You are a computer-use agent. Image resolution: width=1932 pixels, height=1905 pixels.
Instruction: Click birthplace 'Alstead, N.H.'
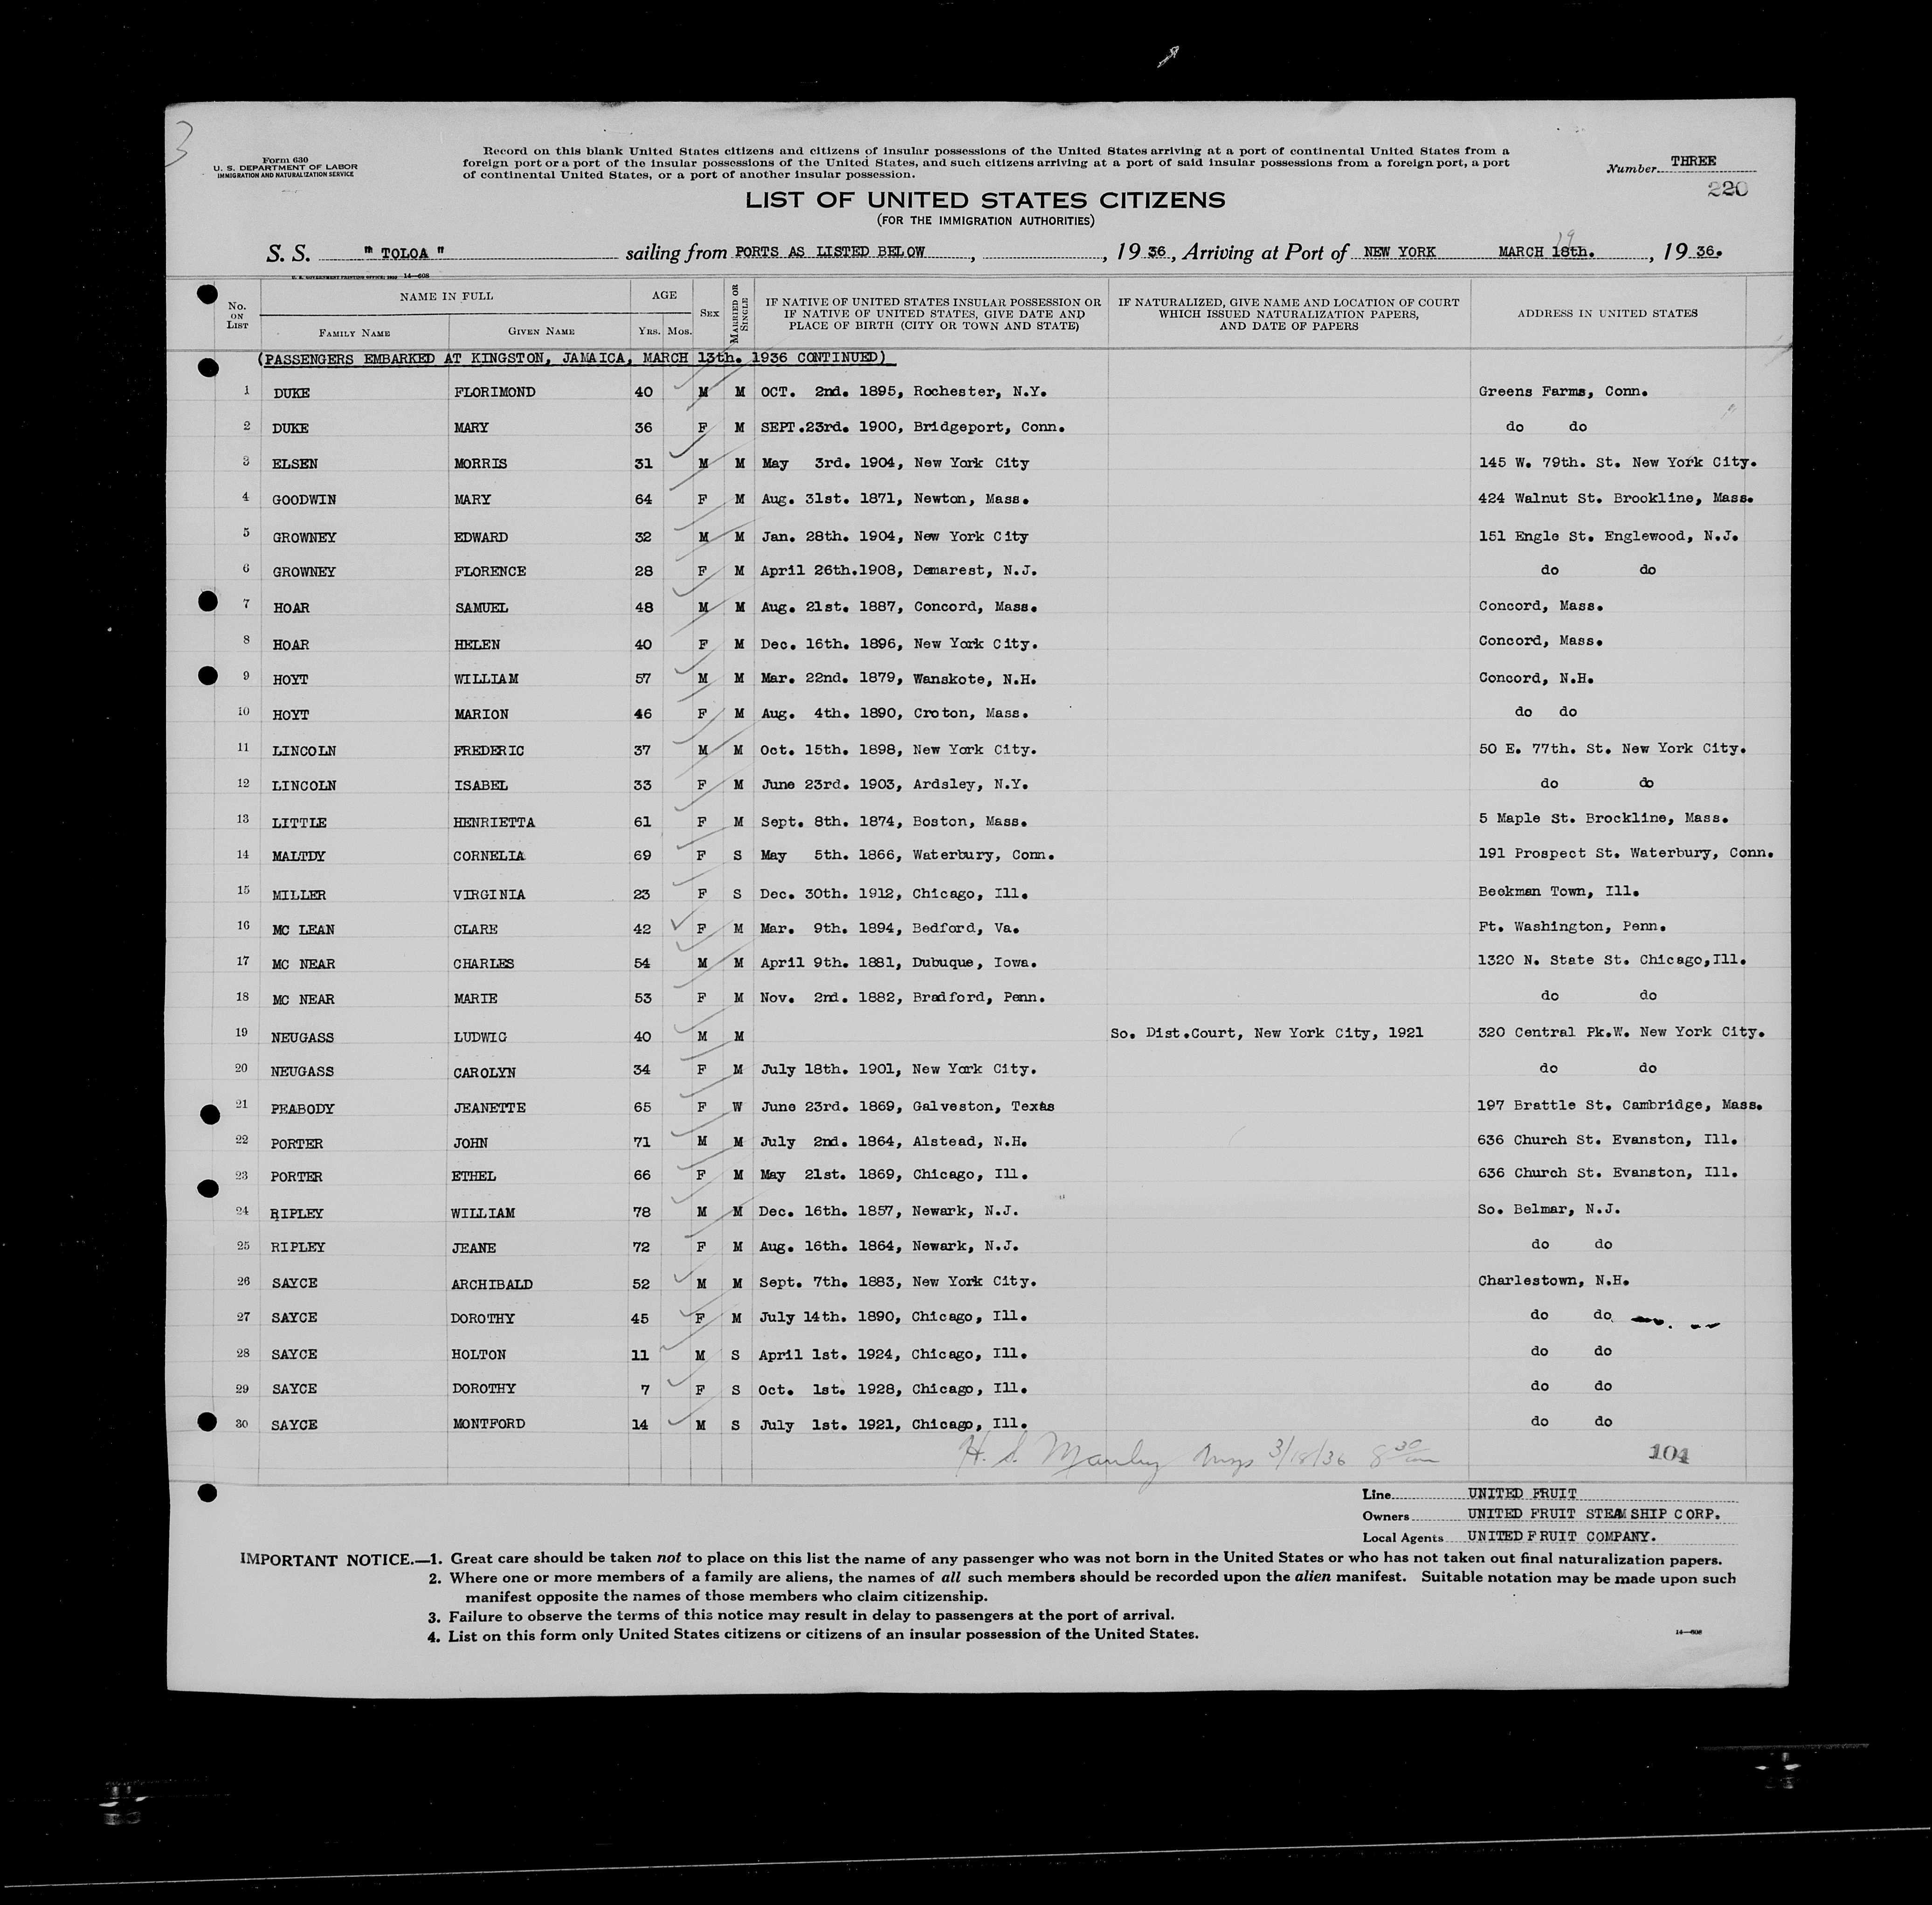pos(970,1141)
